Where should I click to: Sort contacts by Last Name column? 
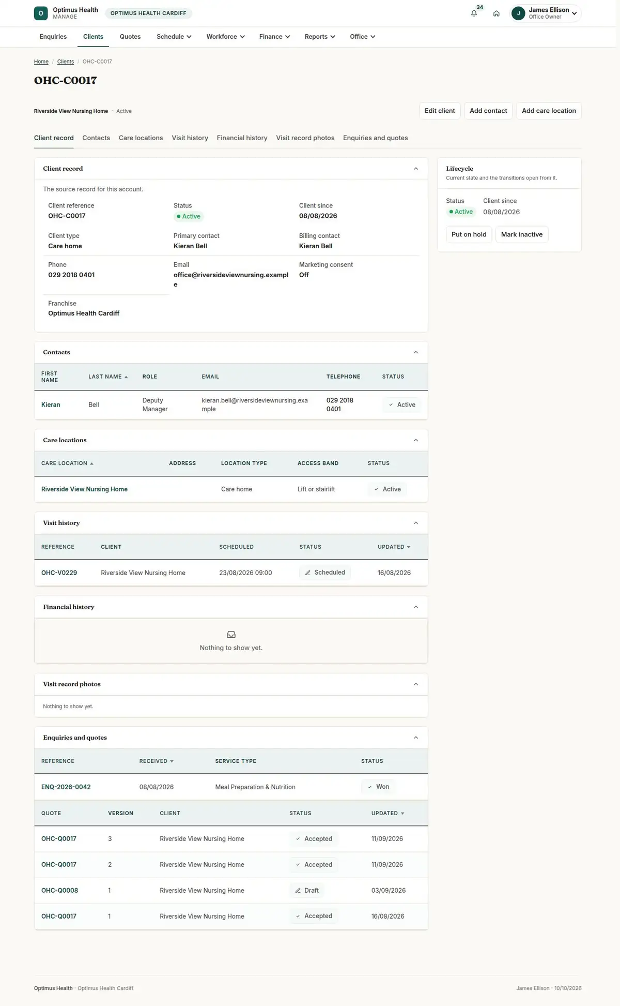(108, 377)
